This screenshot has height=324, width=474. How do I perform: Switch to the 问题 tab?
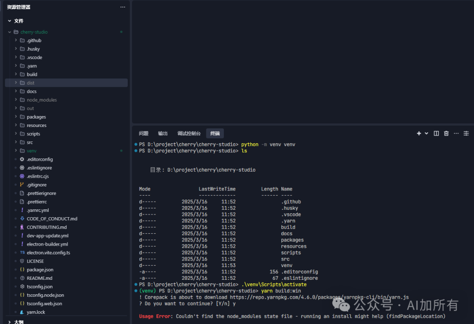tap(144, 134)
